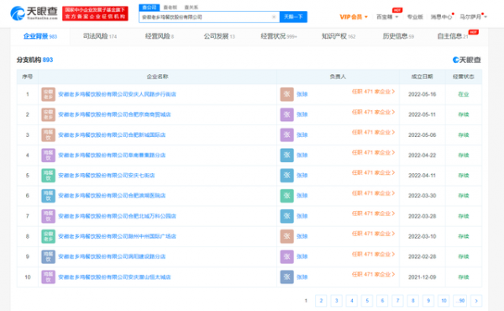Go to page 5 of branches
The width and height of the screenshot is (504, 311).
tap(367, 301)
